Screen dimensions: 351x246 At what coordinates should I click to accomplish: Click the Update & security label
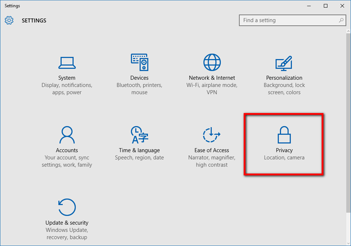pos(67,223)
